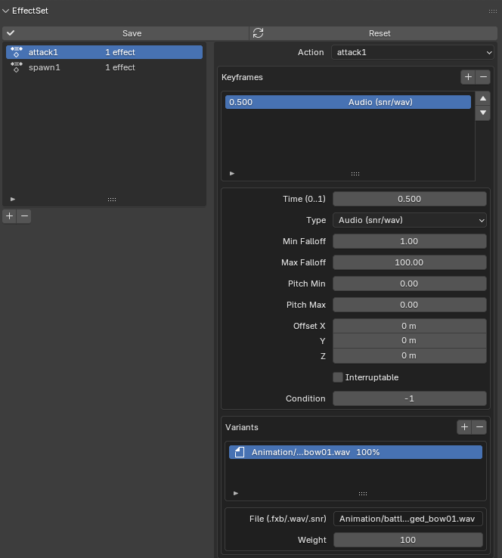This screenshot has height=558, width=502.
Task: Click the Pitch Min value field
Action: [410, 284]
